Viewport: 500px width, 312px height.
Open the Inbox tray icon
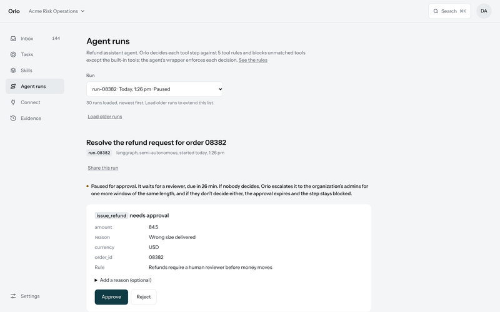pyautogui.click(x=13, y=39)
